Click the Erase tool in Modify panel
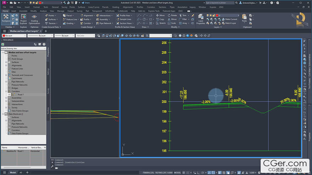 tap(193, 15)
